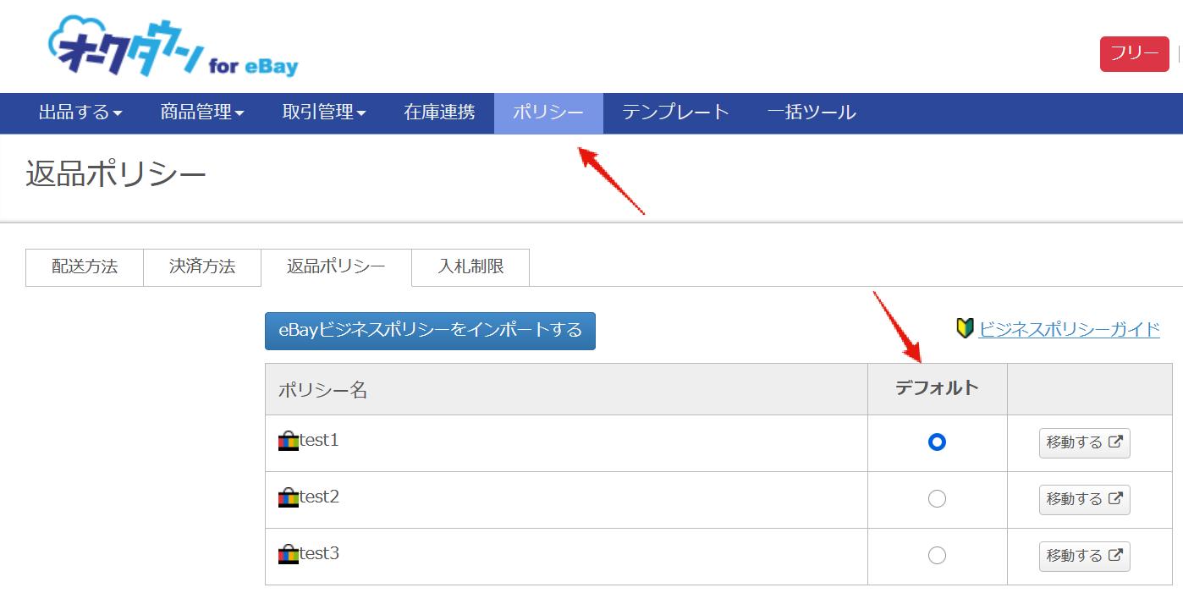1183x593 pixels.
Task: Set test2 as the default policy
Action: coord(937,499)
